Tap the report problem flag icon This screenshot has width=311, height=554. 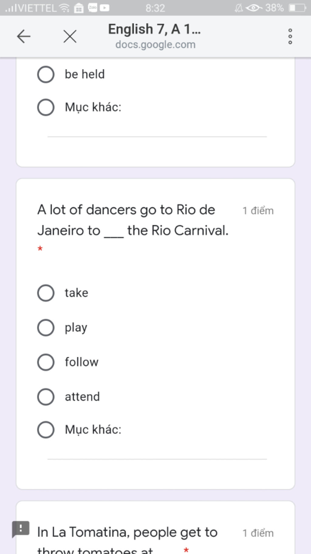pyautogui.click(x=20, y=529)
